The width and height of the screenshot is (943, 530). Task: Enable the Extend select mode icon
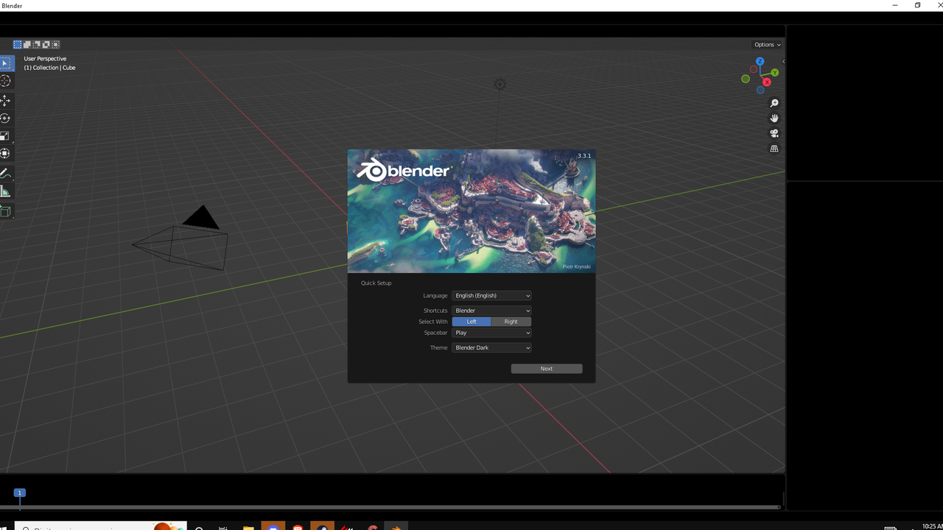pos(27,44)
